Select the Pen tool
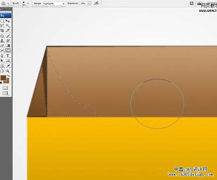 2,56
